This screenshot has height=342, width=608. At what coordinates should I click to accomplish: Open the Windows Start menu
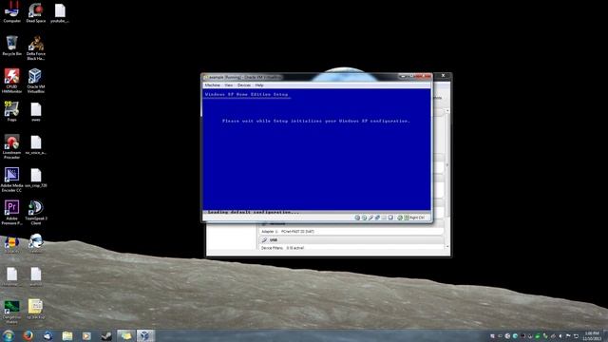[9, 335]
